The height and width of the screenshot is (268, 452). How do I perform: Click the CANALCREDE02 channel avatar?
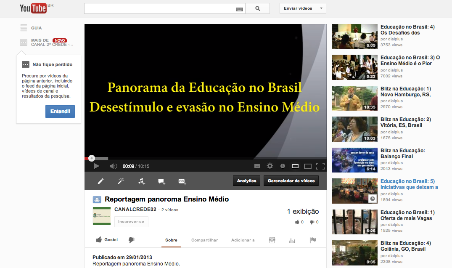(101, 216)
